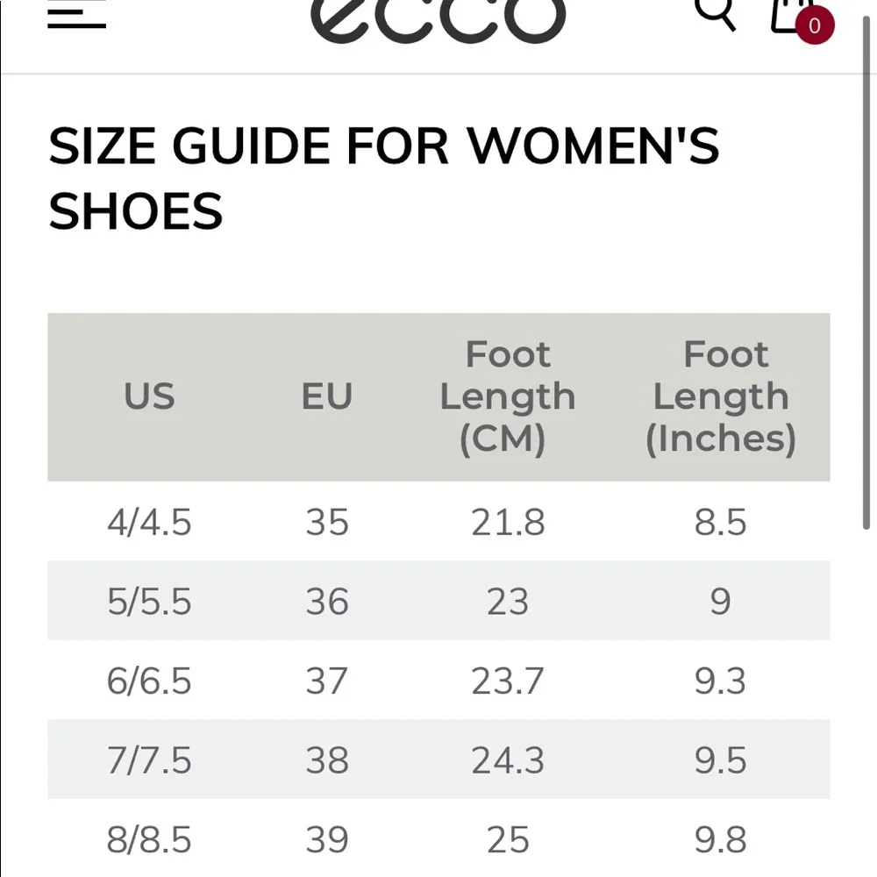This screenshot has width=877, height=877.
Task: Click the search magnifier icon
Action: [715, 11]
